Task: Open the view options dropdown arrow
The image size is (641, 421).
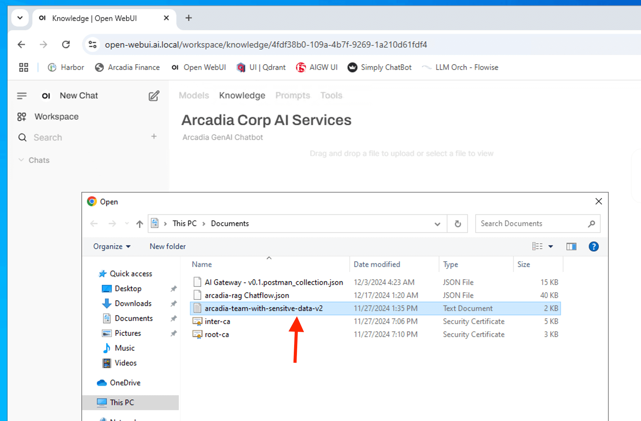Action: pos(551,246)
